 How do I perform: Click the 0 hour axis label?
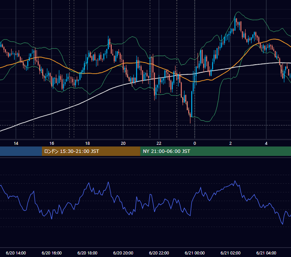195,143
